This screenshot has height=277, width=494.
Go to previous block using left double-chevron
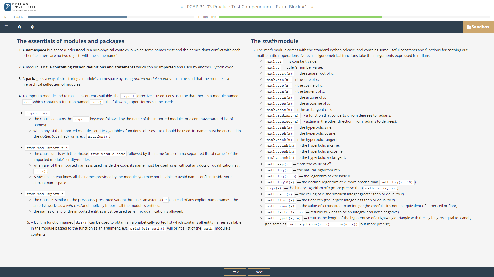click(x=182, y=7)
